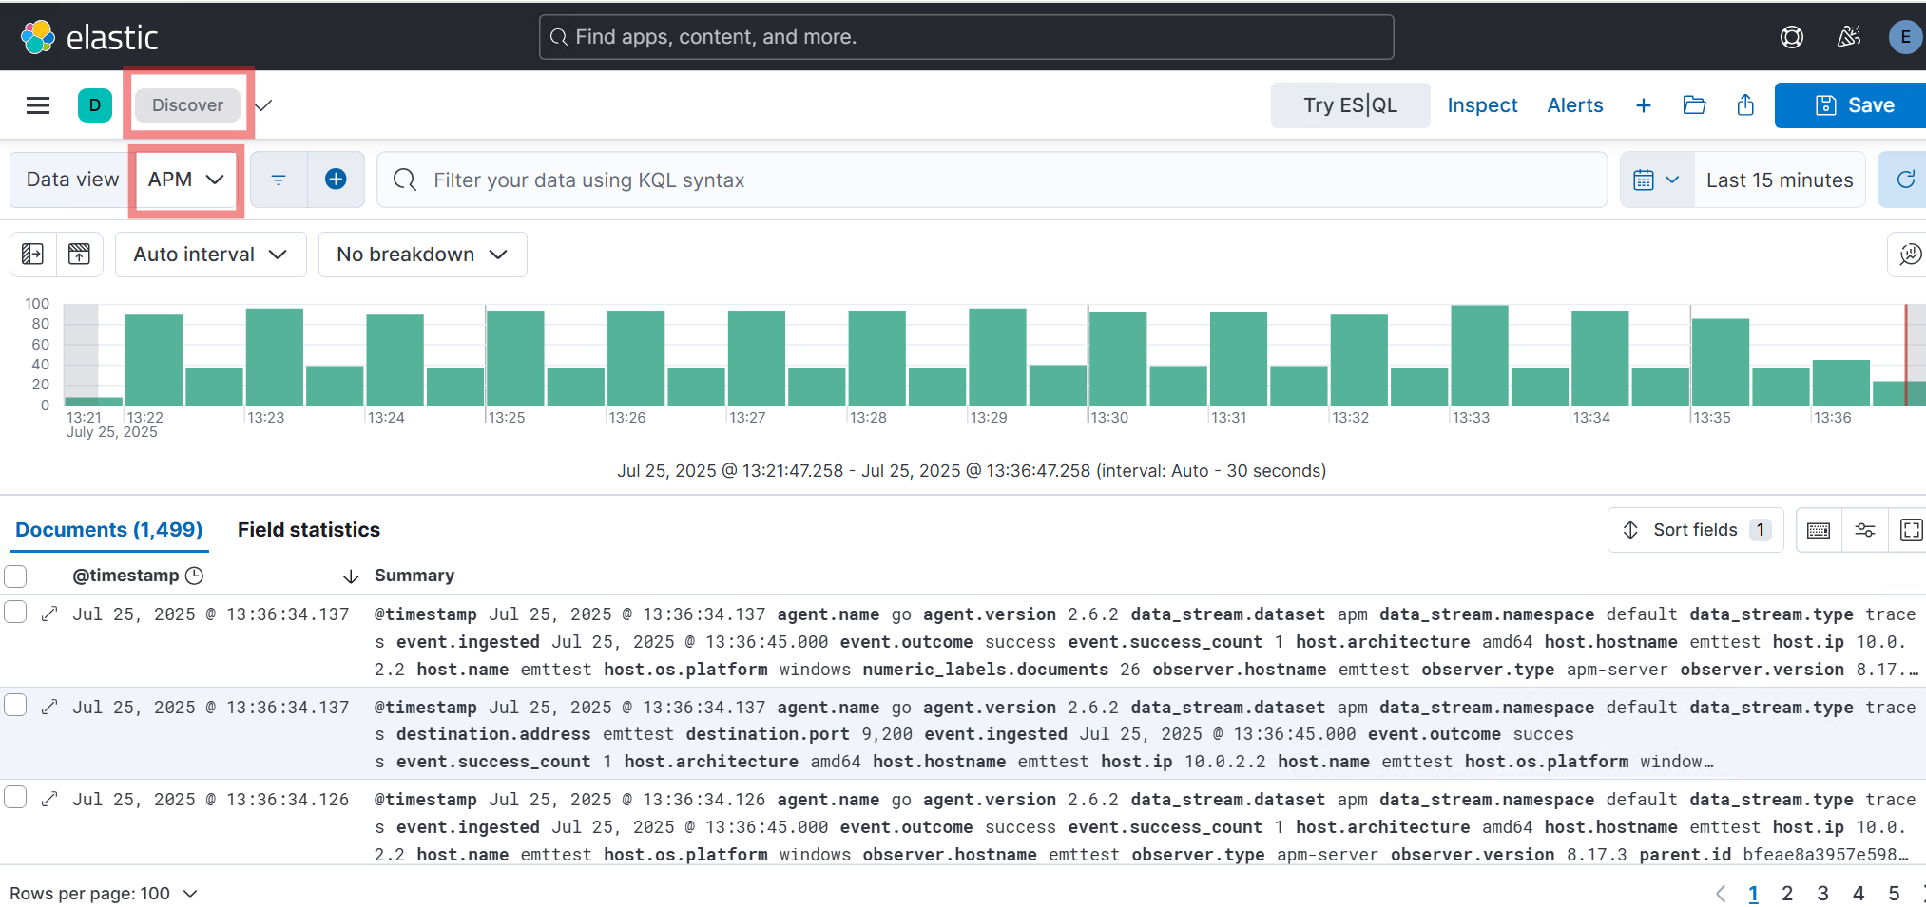Enter full screen mode for table
Viewport: 1926px width, 907px height.
pos(1910,530)
